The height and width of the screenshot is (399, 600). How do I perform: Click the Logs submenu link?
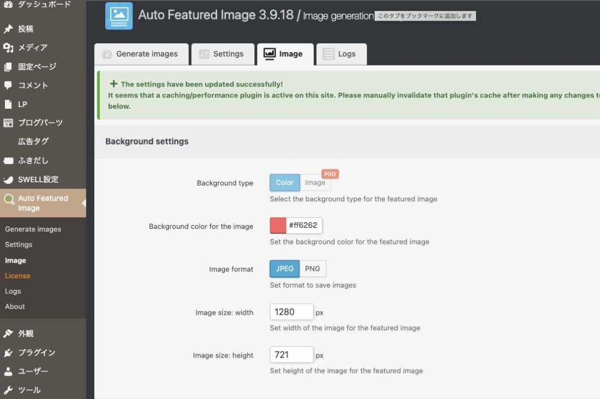pyautogui.click(x=13, y=291)
